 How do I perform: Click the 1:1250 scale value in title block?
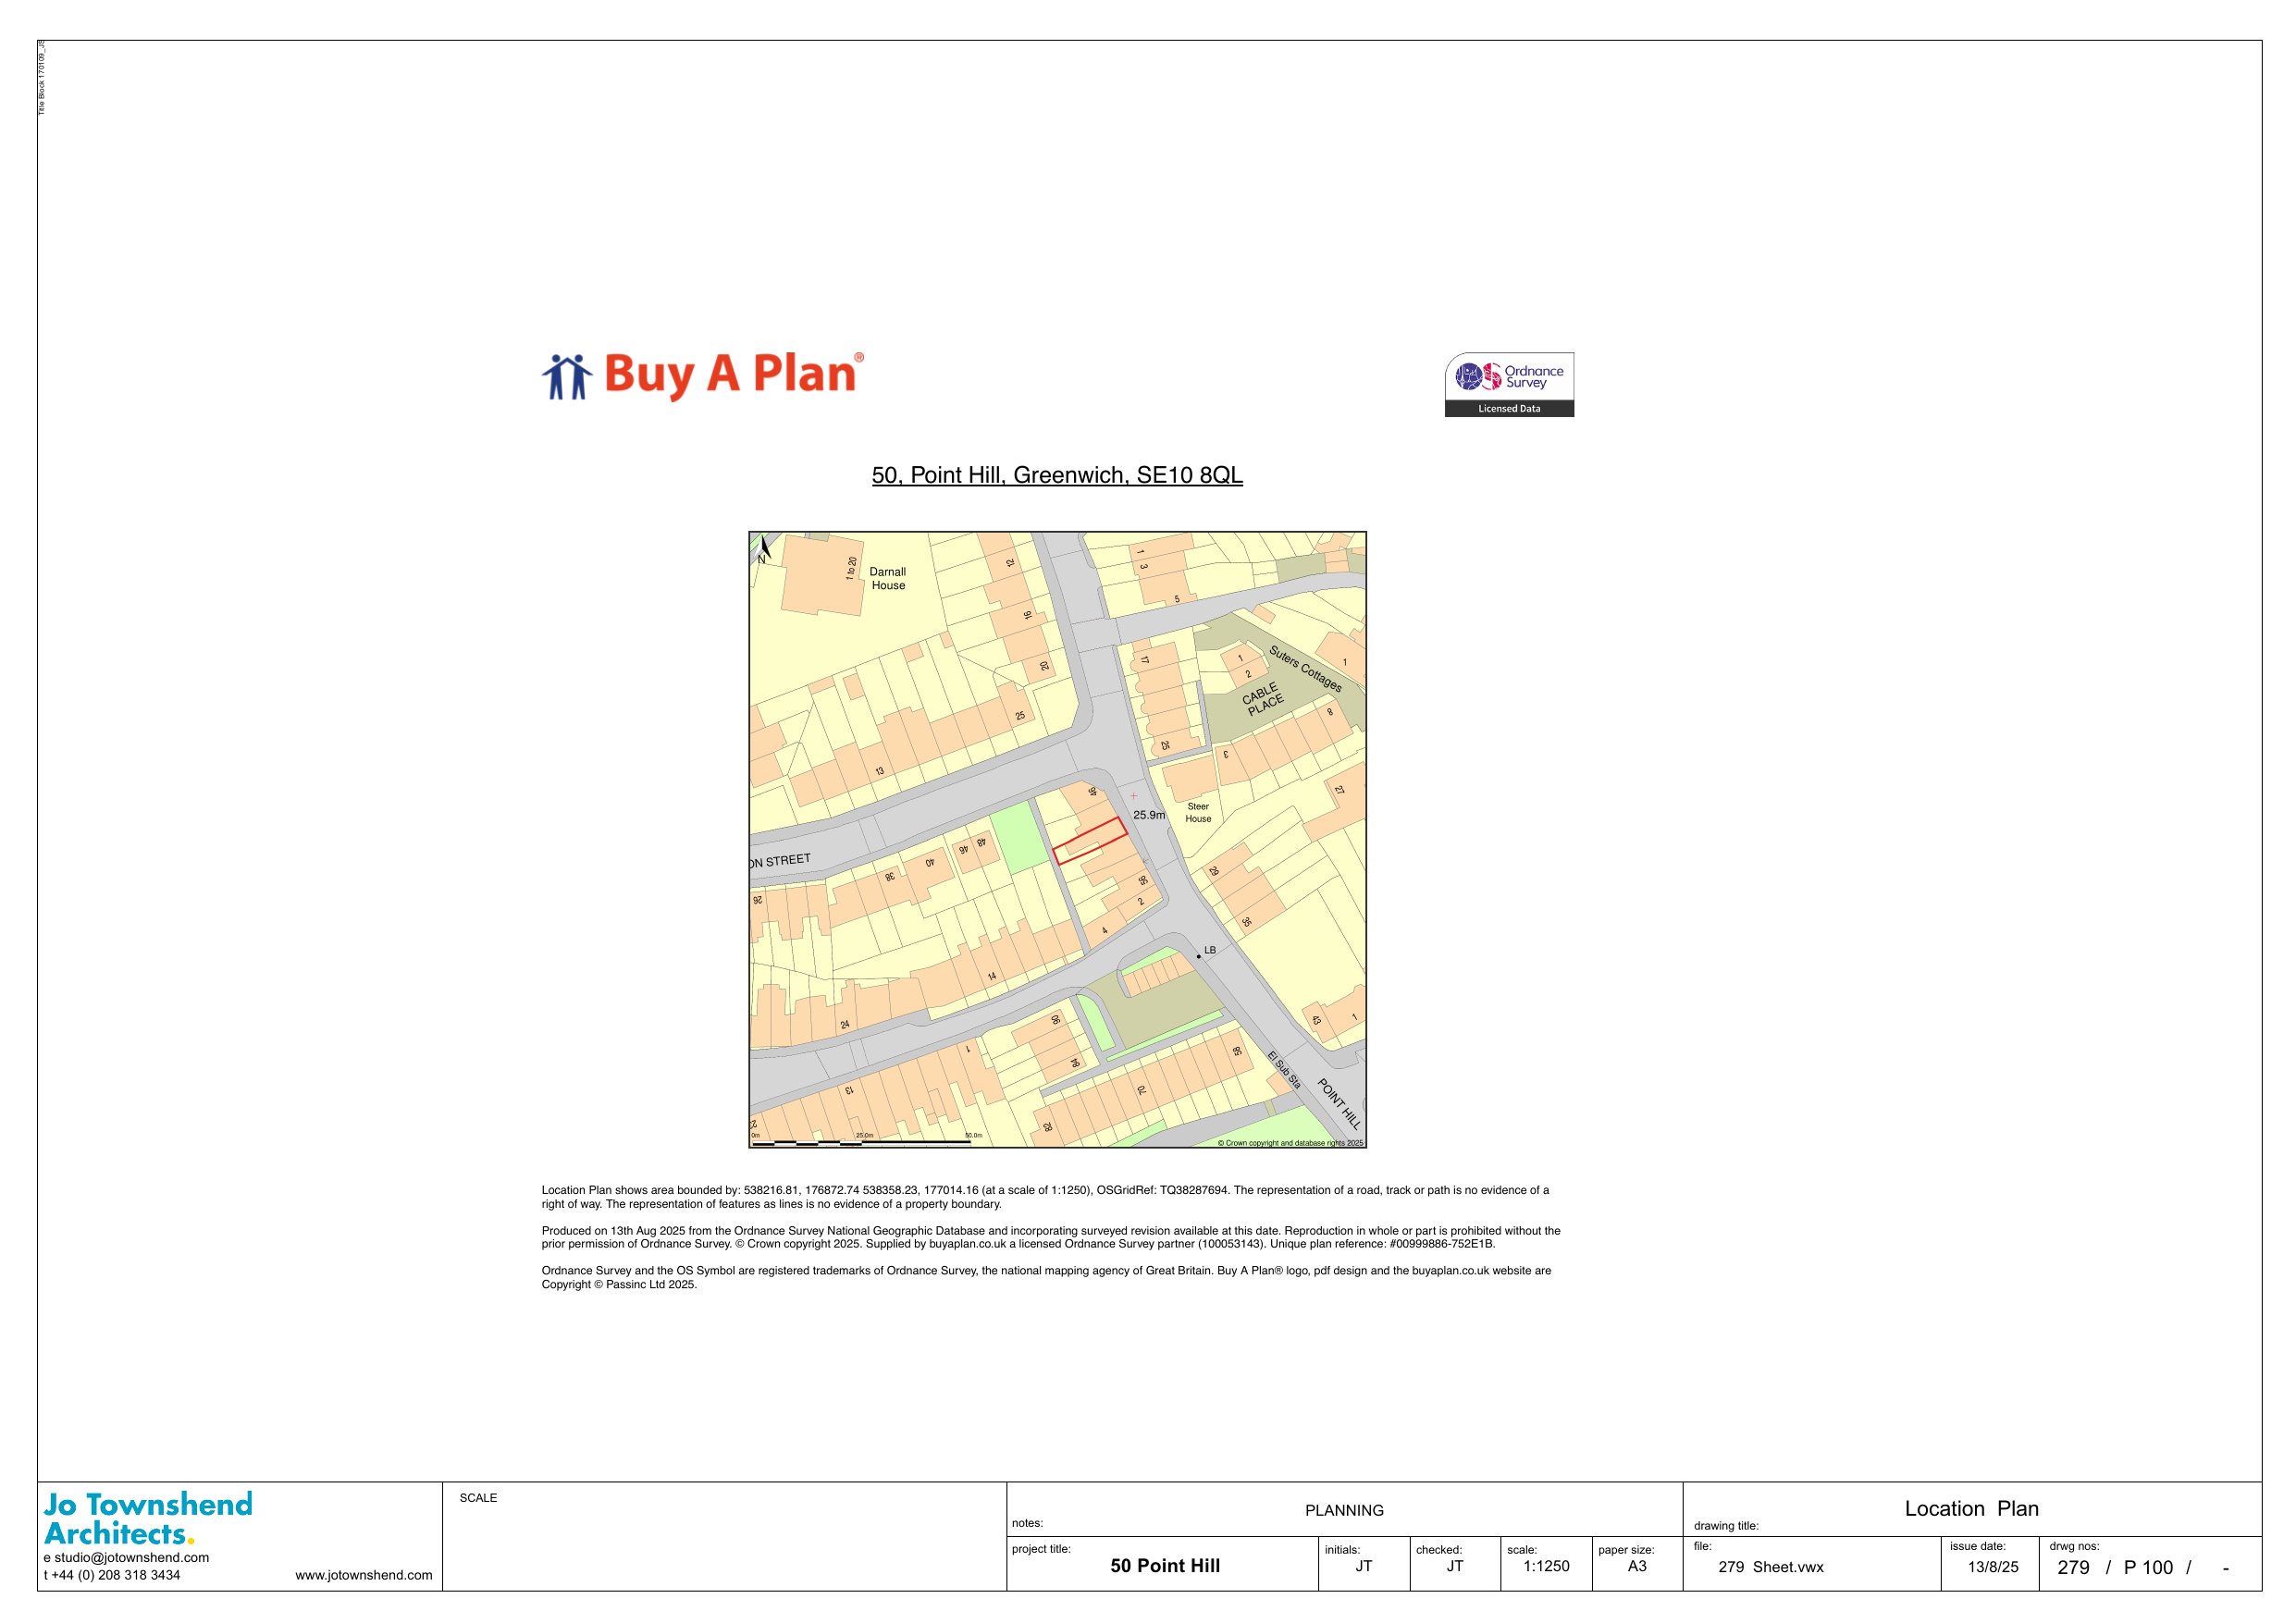[x=1546, y=1566]
